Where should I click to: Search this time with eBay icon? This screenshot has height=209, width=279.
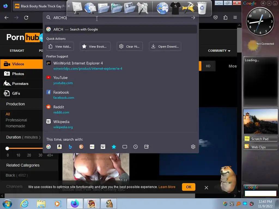tap(92, 147)
